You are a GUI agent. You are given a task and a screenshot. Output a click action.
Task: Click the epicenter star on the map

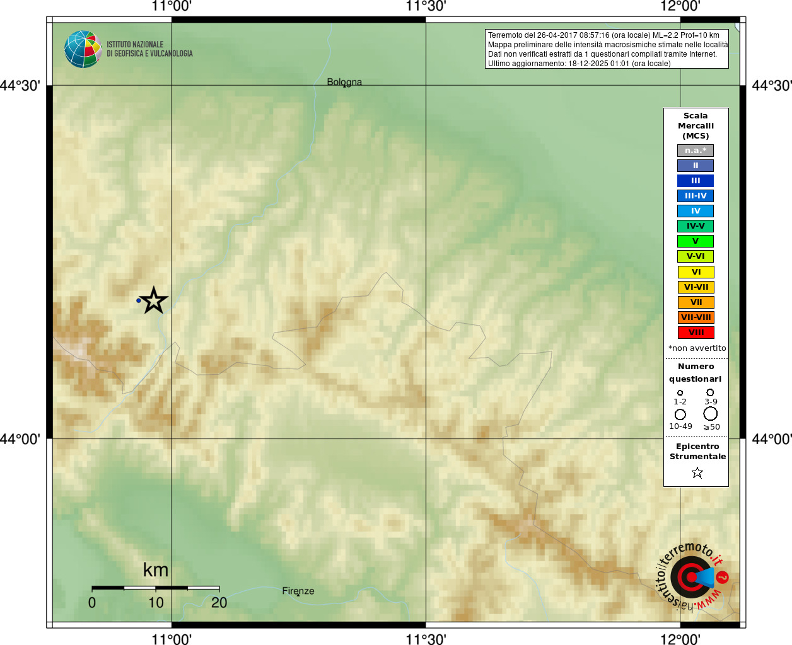click(x=153, y=300)
